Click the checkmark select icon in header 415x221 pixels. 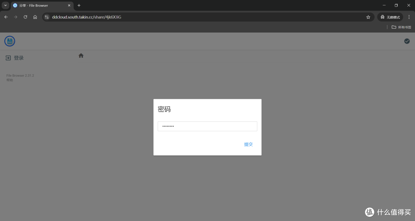[407, 41]
